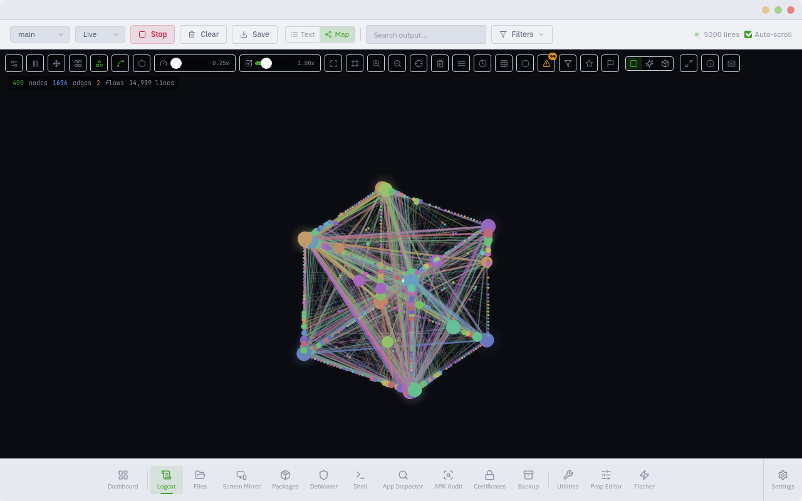Expand the Filters dropdown
Screen dimensions: 802x501
[x=522, y=34]
